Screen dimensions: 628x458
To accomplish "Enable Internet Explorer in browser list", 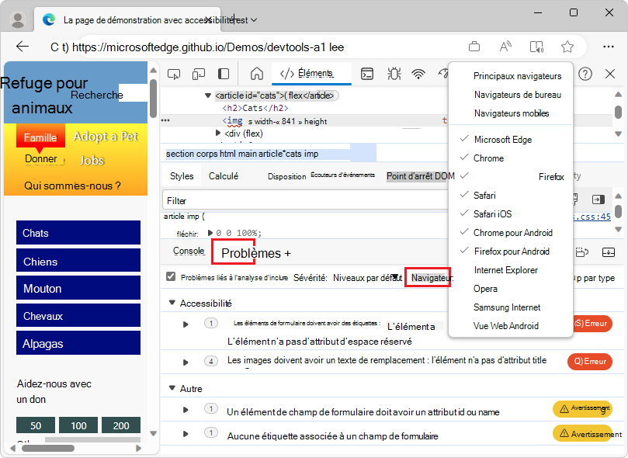I will (x=505, y=270).
